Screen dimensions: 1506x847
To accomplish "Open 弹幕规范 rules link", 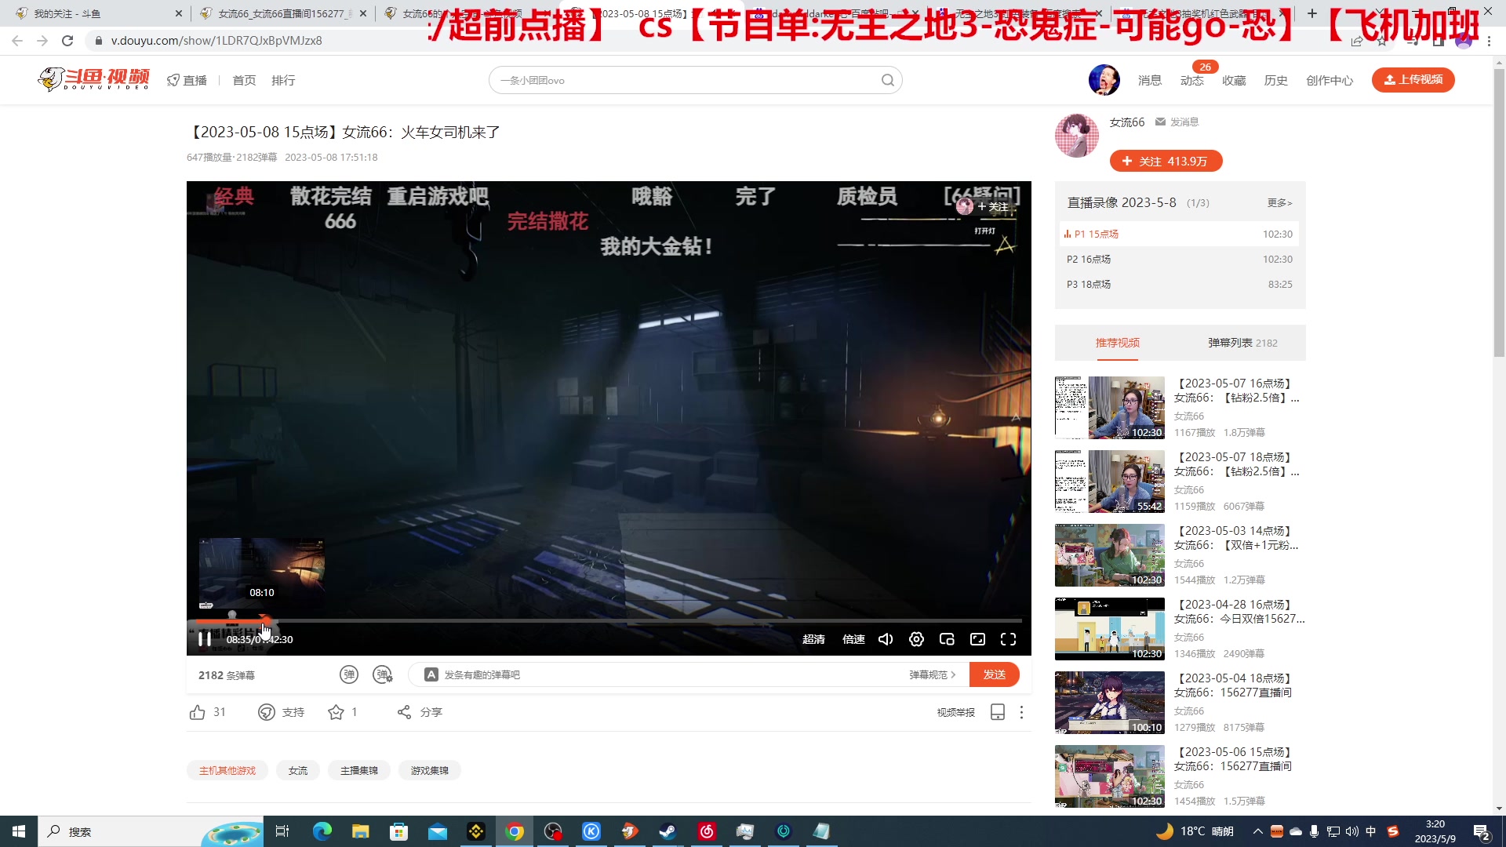I will coord(932,674).
